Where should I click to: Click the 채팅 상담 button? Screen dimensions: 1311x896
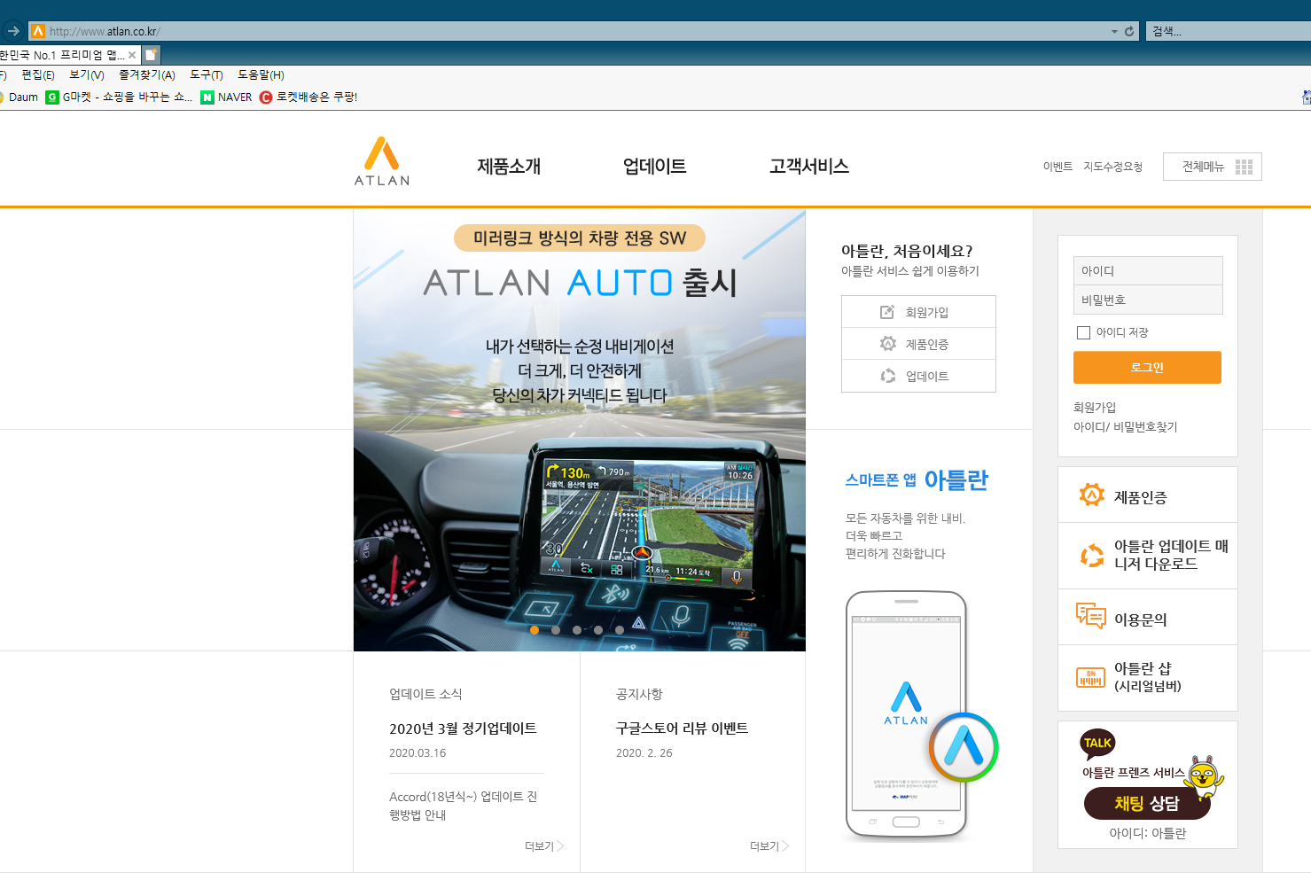(x=1147, y=804)
